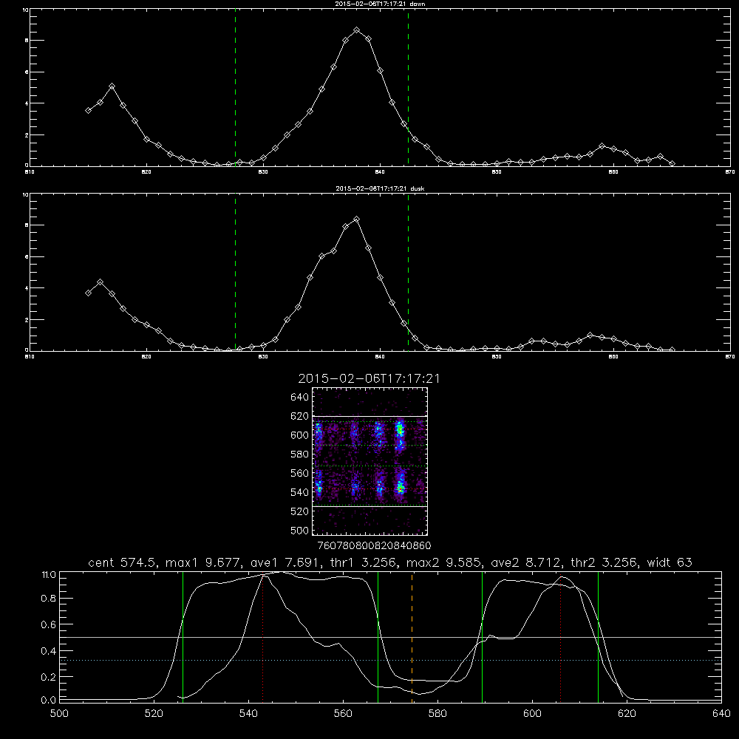Click the x-axis numbers row under the heat-map
The image size is (739, 739).
pyautogui.click(x=374, y=546)
